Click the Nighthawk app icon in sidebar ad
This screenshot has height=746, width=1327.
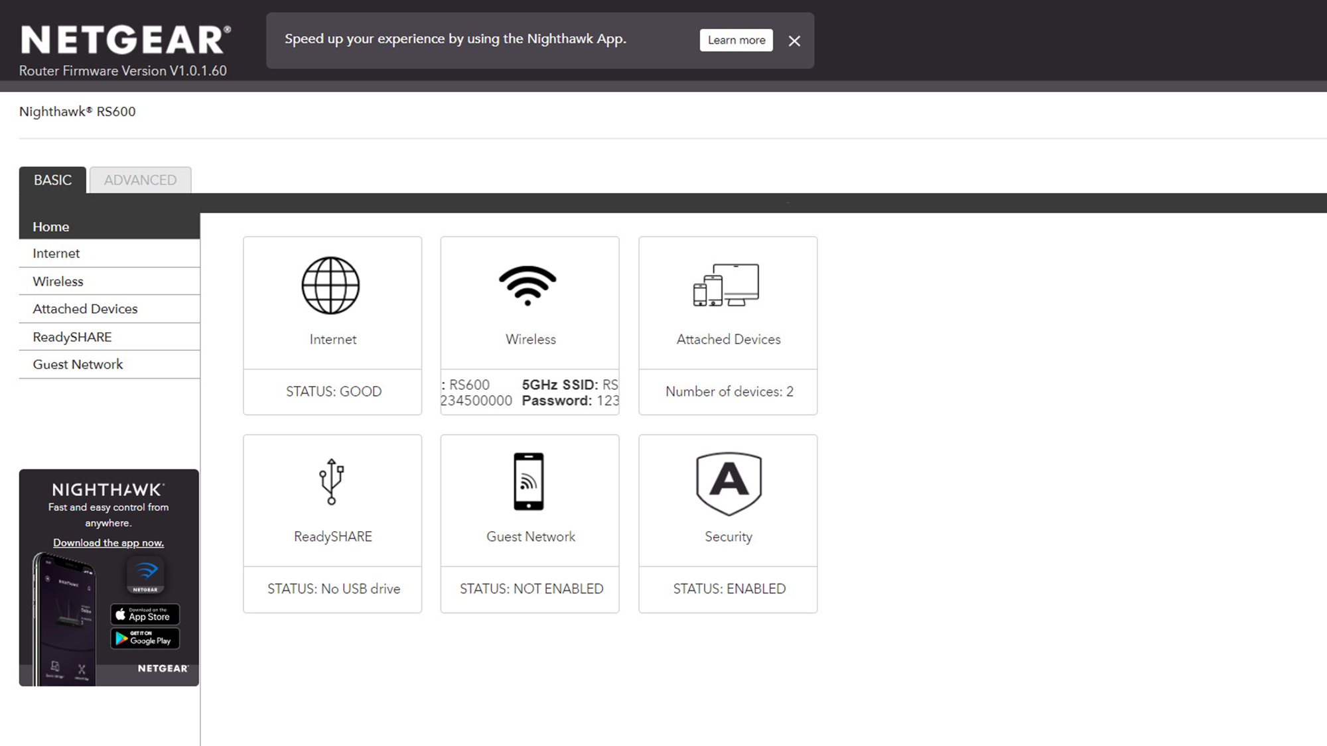click(x=145, y=574)
